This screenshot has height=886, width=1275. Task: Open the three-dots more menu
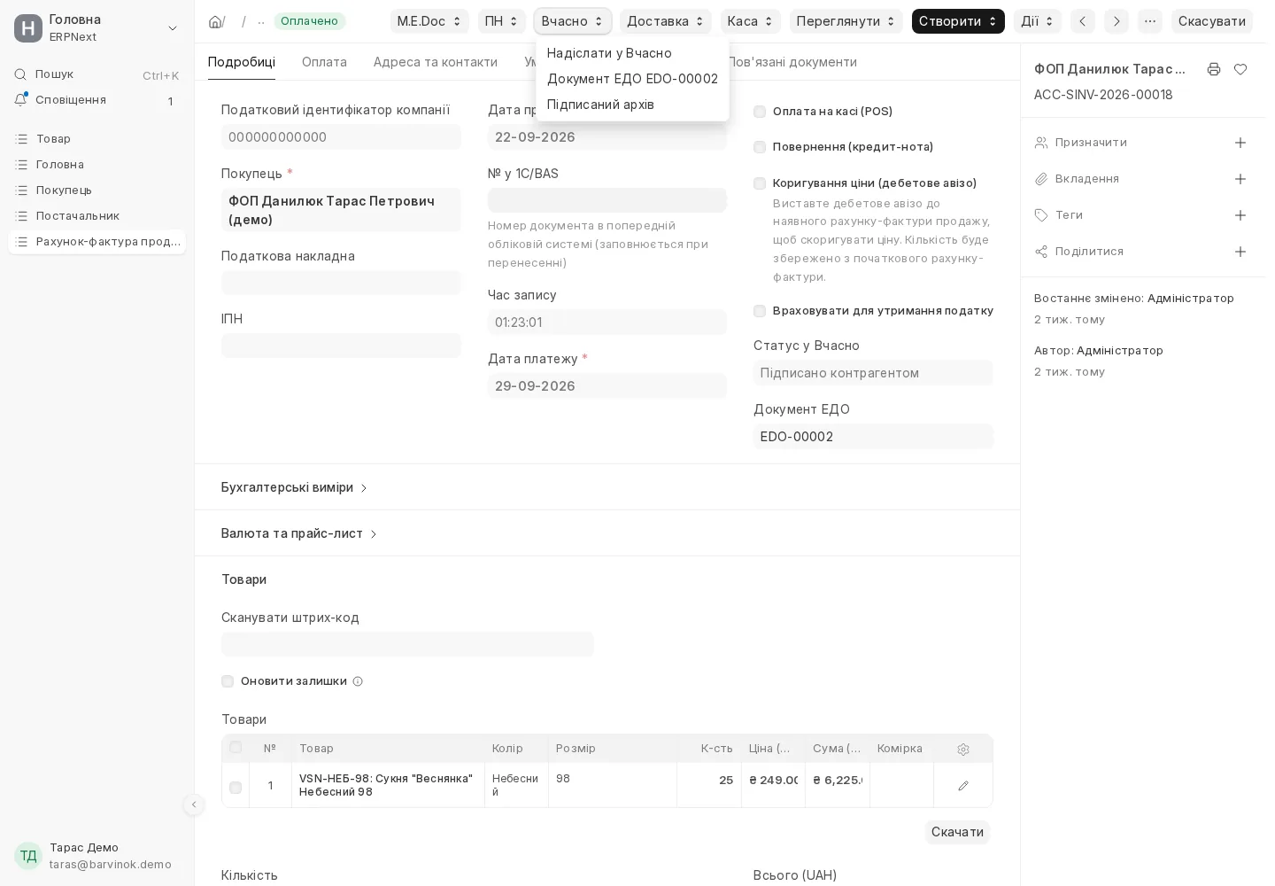coord(1150,21)
